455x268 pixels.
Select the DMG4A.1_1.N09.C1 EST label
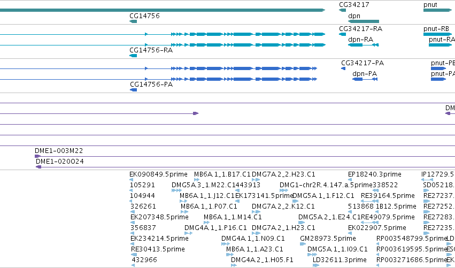pos(253,239)
